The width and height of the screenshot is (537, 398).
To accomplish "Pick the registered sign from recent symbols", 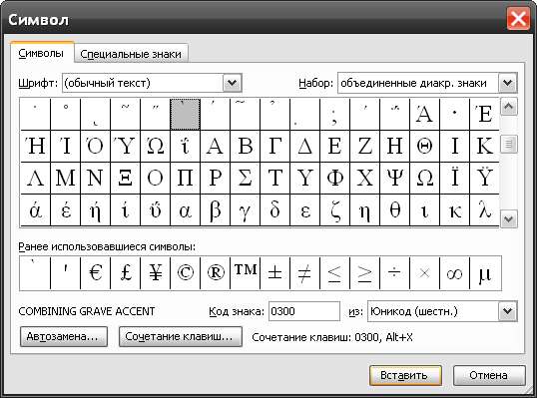I will (215, 273).
